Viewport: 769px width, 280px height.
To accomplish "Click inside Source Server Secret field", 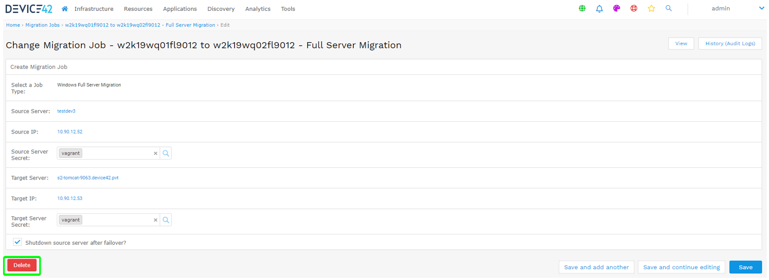I will click(x=117, y=153).
